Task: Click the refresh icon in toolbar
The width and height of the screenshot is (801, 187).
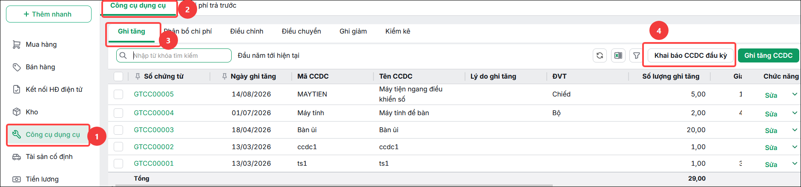Action: [600, 55]
